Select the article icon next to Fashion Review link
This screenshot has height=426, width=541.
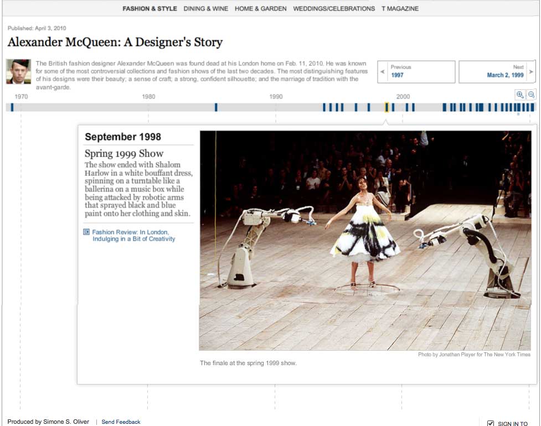tap(87, 232)
